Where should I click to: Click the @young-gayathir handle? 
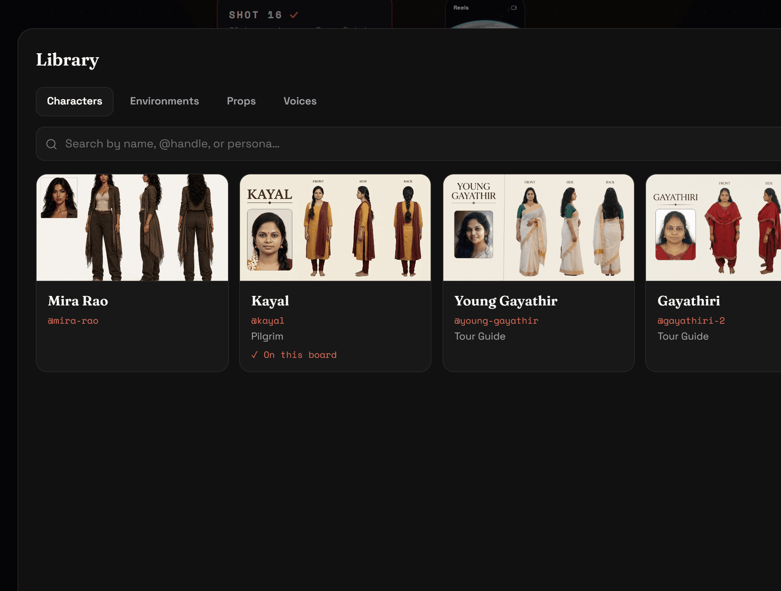coord(496,321)
